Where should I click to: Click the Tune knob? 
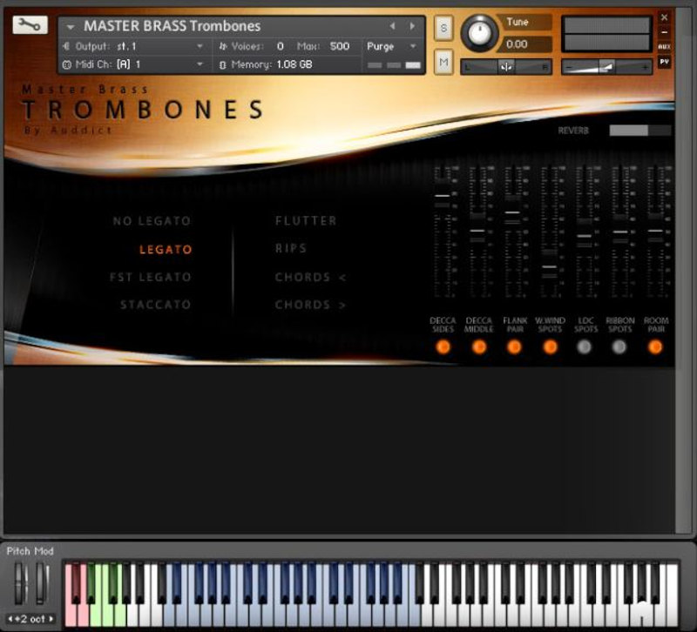pos(479,33)
